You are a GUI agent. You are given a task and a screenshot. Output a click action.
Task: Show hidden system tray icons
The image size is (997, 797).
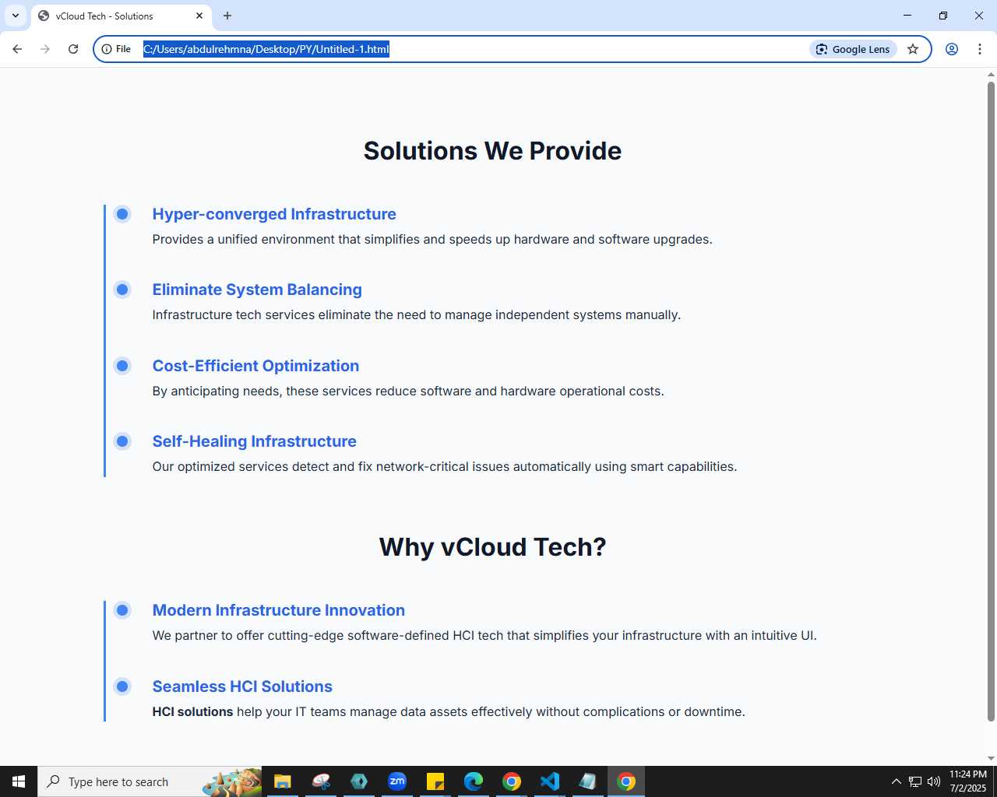[896, 781]
